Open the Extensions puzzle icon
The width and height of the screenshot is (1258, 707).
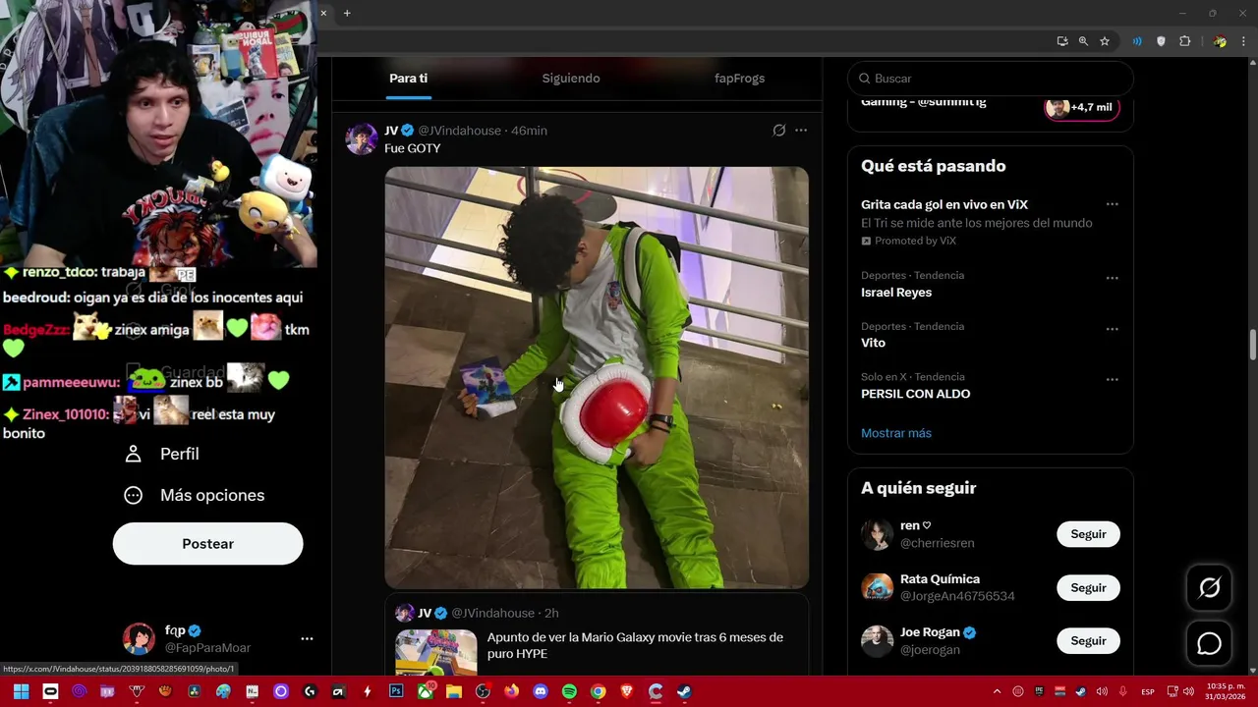click(x=1184, y=41)
